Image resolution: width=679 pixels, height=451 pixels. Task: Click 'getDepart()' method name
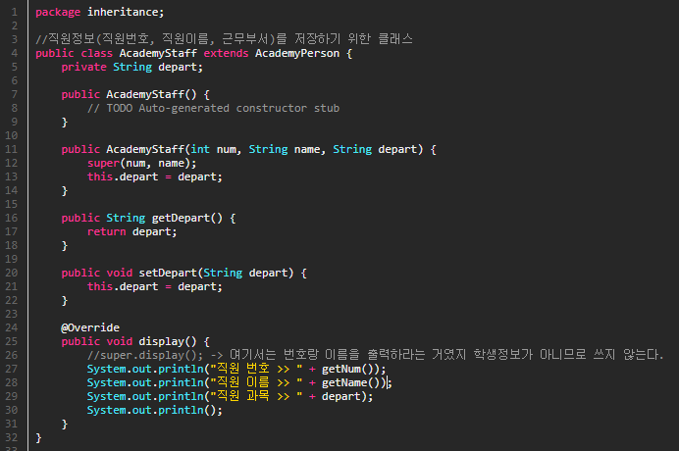(x=187, y=218)
